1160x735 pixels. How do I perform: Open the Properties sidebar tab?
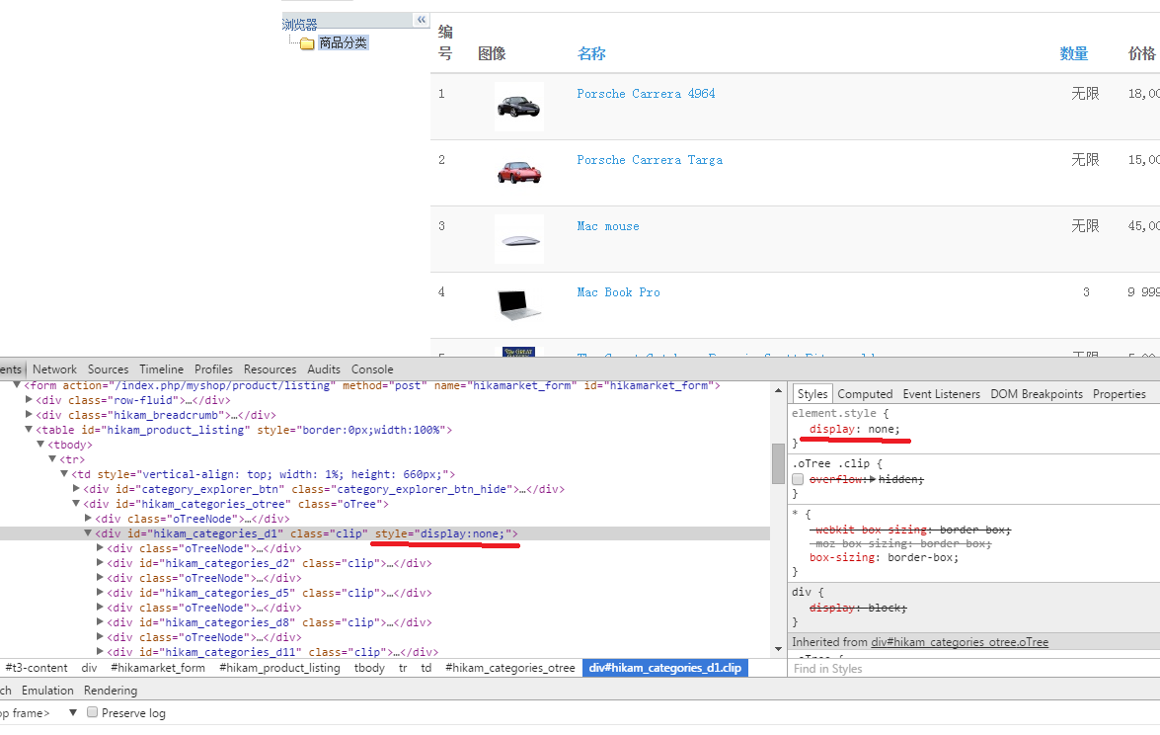[x=1120, y=394]
